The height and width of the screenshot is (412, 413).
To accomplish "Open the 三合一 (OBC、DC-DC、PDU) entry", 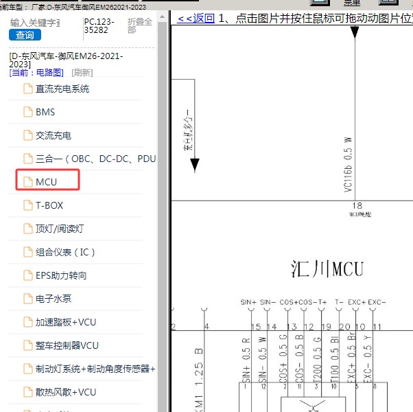I will tap(95, 159).
